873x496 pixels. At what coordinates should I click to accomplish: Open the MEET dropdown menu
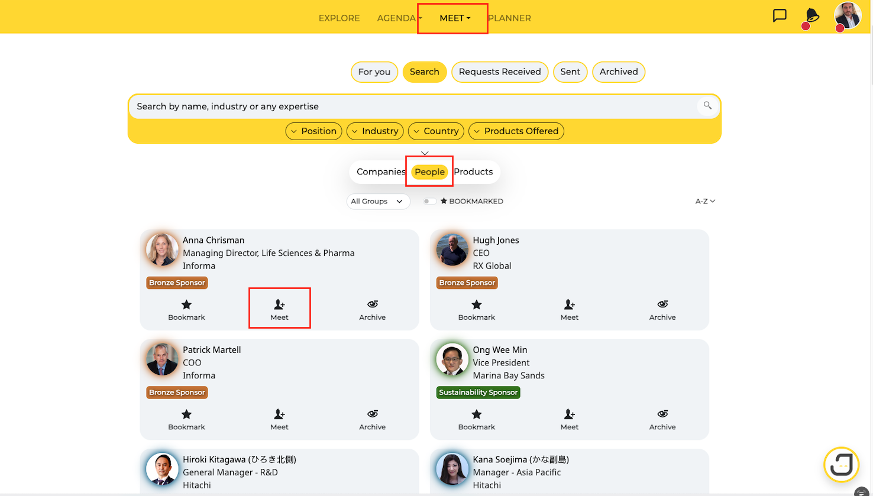[x=455, y=18]
